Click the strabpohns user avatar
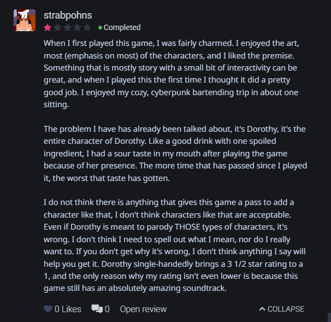Image resolution: width=331 pixels, height=322 pixels. click(23, 20)
